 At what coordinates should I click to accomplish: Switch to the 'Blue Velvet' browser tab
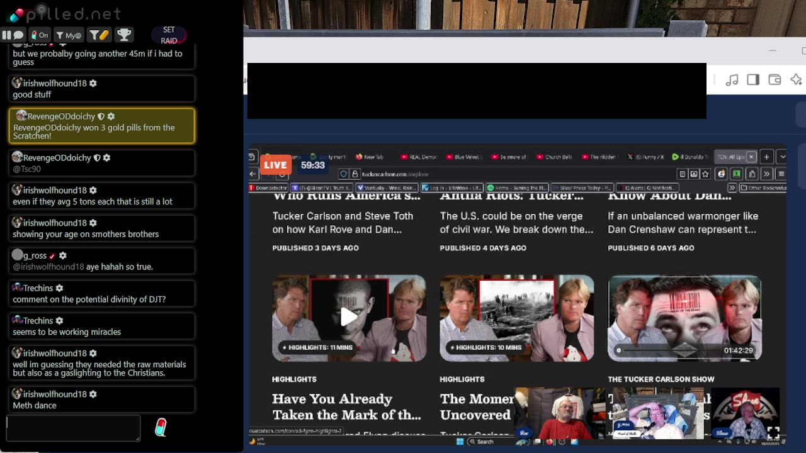(x=463, y=157)
